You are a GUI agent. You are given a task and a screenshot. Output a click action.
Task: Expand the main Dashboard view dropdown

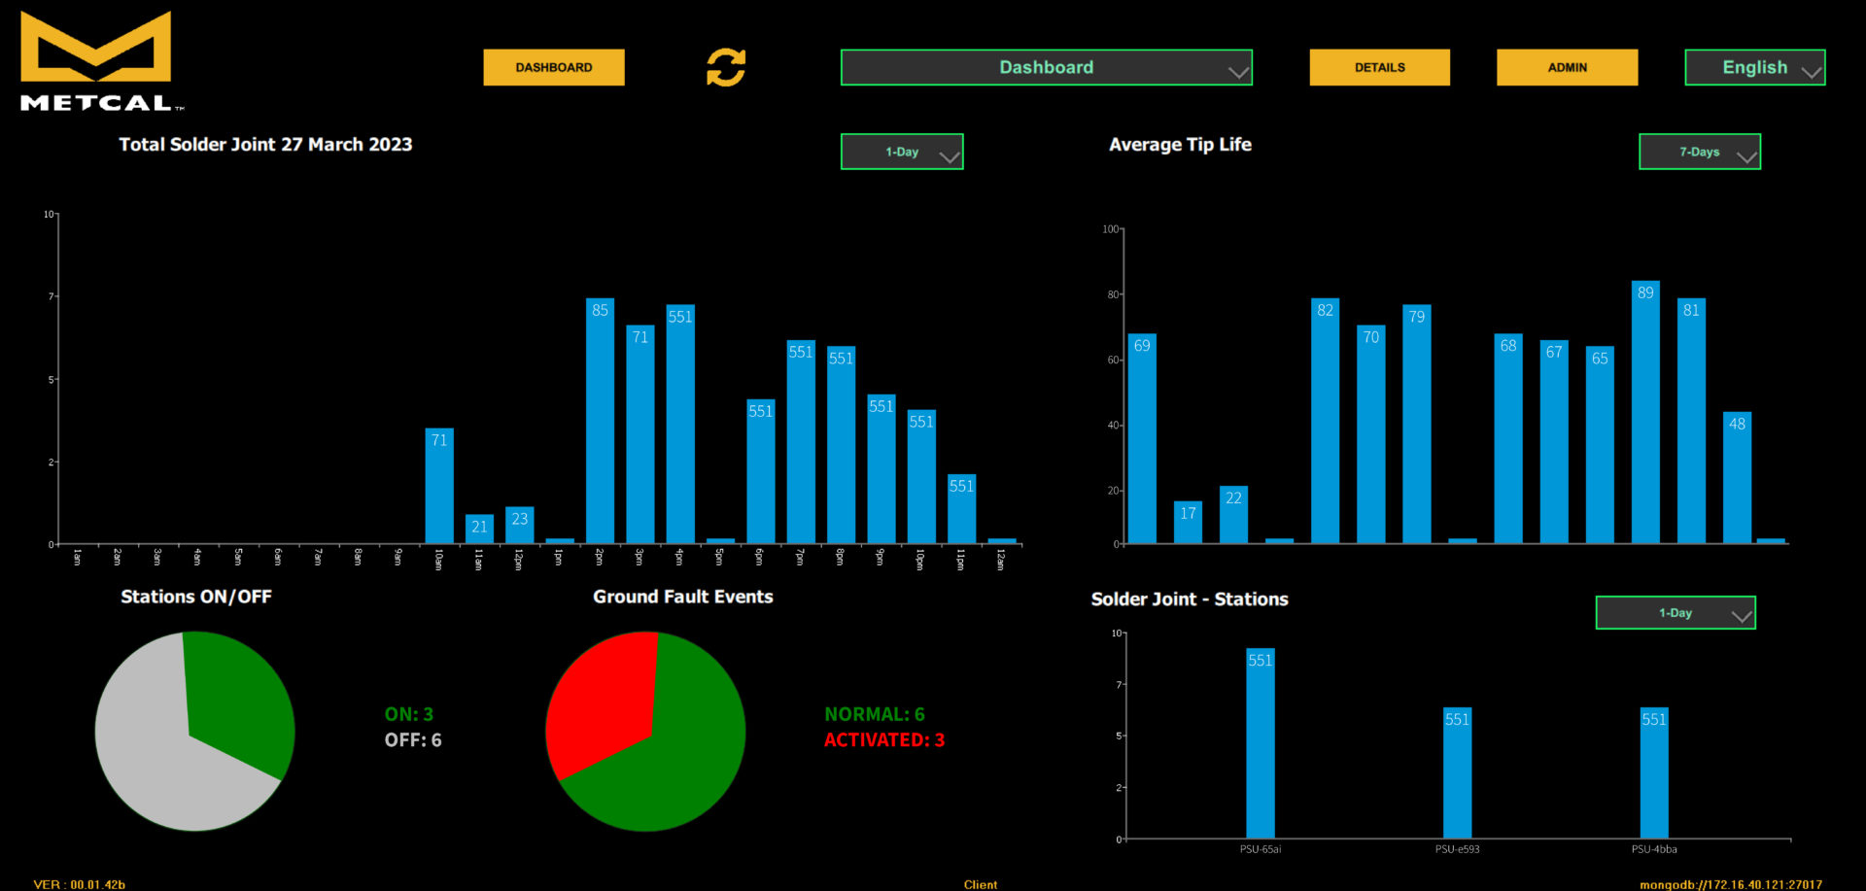(1046, 68)
